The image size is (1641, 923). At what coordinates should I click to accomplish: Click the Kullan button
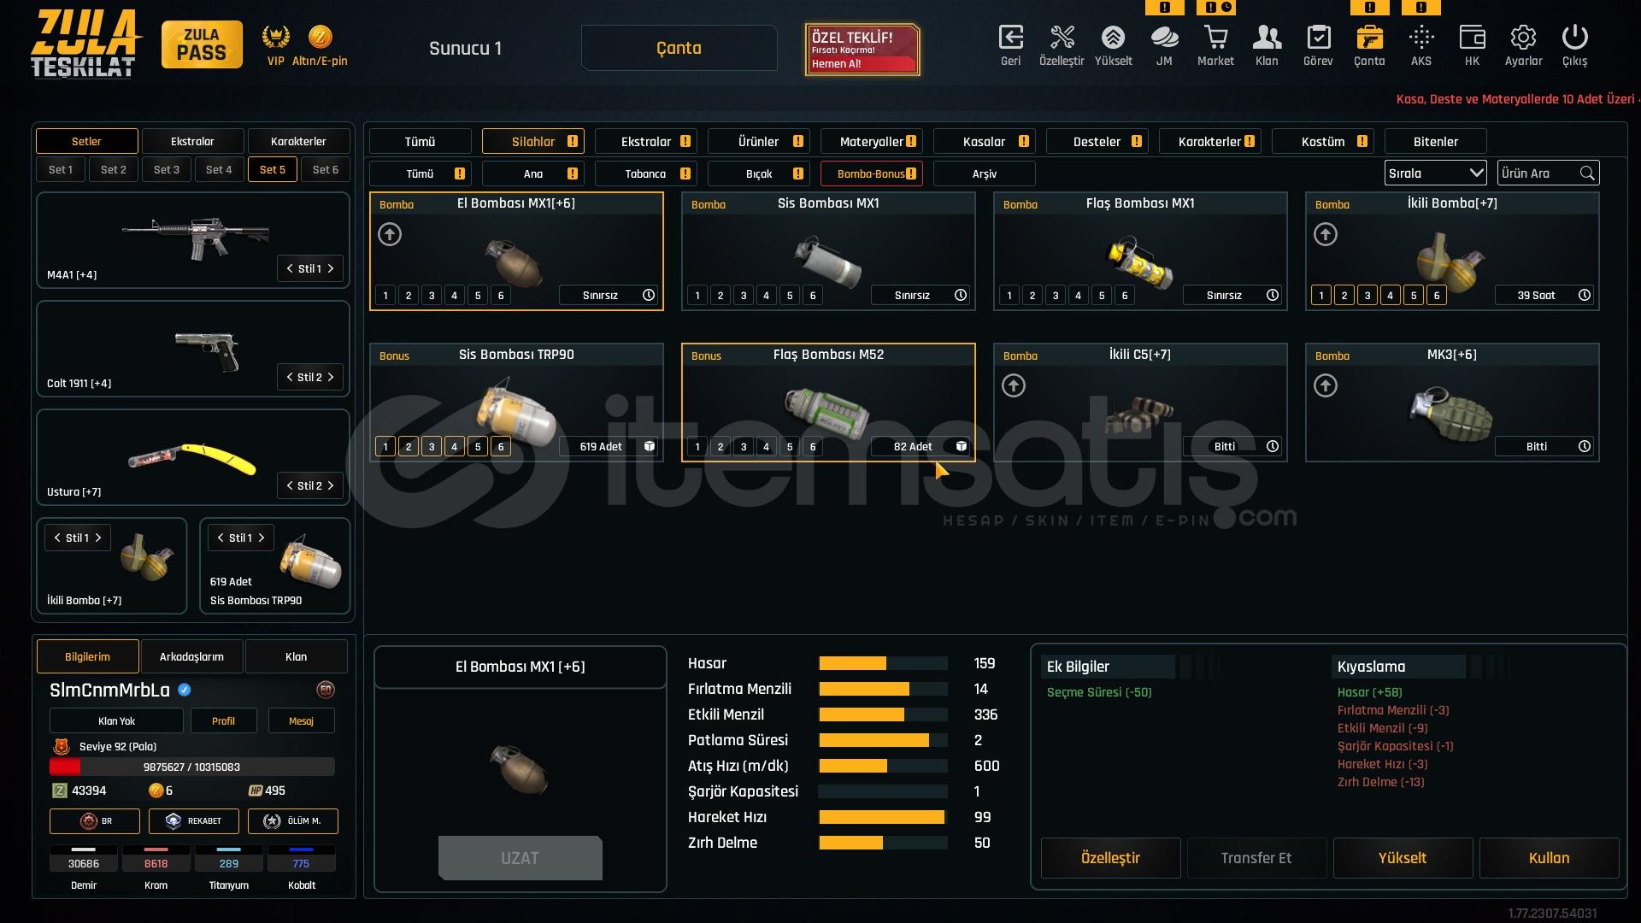point(1549,858)
